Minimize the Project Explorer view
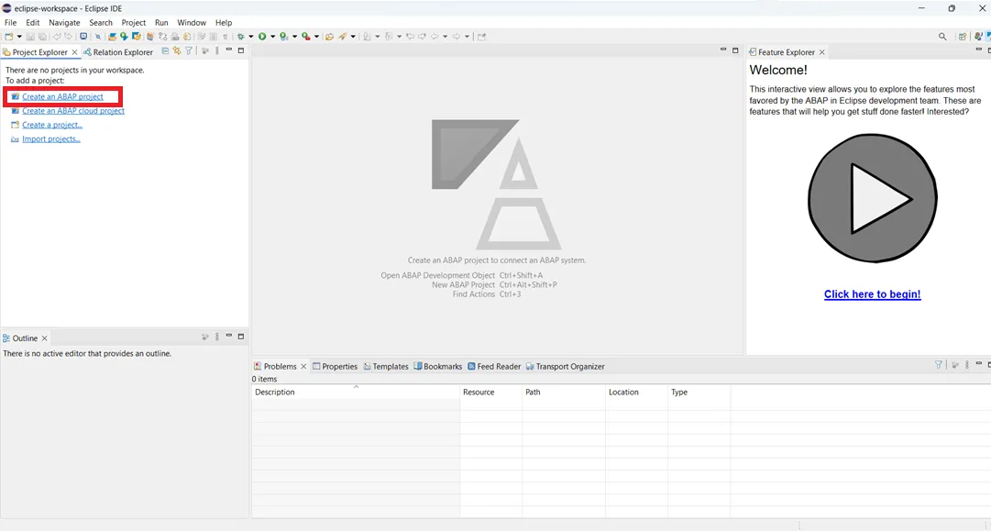Image resolution: width=991 pixels, height=531 pixels. click(229, 50)
